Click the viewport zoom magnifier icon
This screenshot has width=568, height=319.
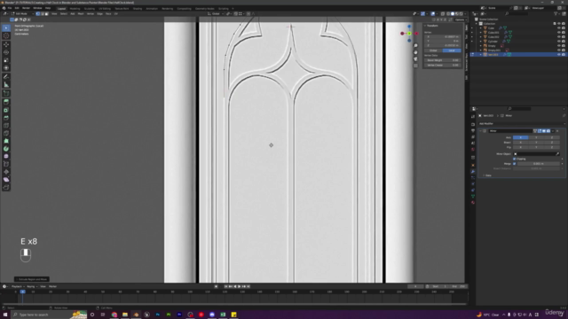click(415, 45)
